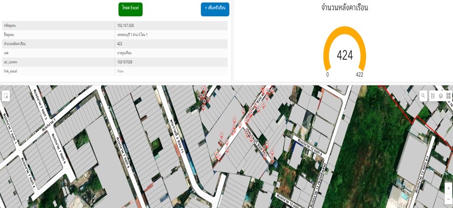Click the blue + เพิ่มครัวเรือน button
Screen dimensions: 453x208
tap(215, 9)
